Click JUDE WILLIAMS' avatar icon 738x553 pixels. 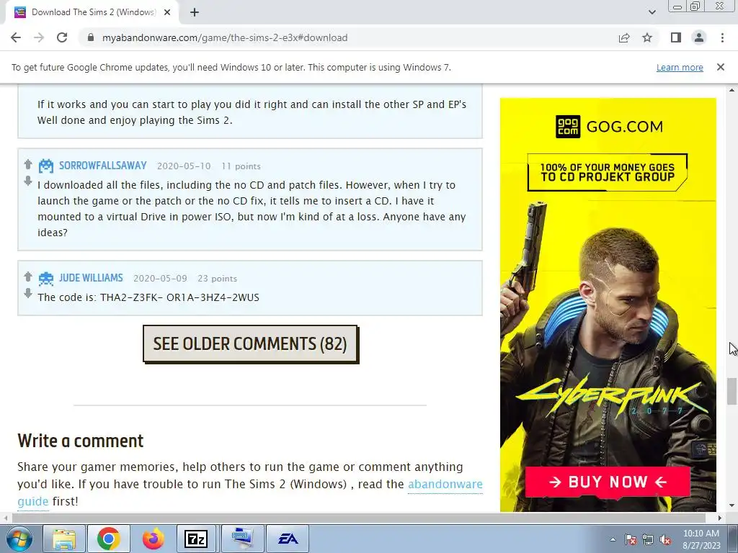coord(45,279)
